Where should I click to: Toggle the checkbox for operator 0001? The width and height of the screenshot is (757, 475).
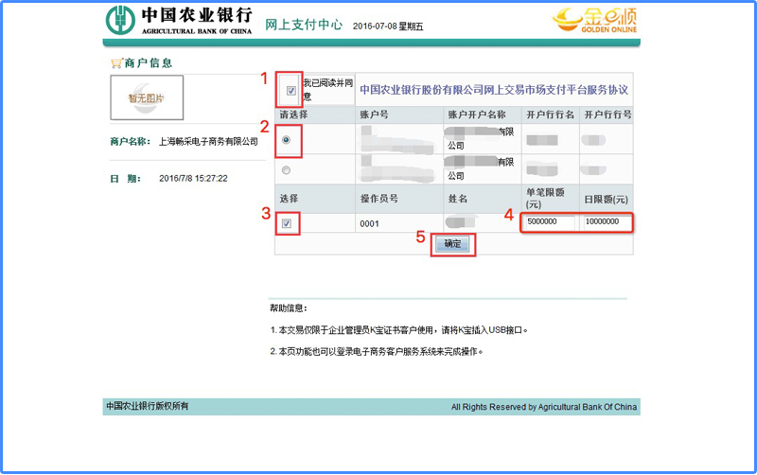click(x=287, y=223)
